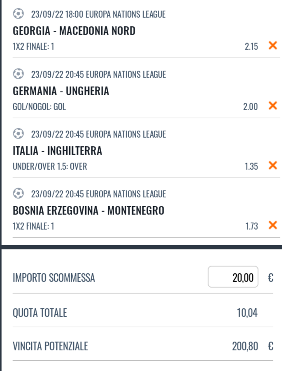Select the 2.15 odds value
The width and height of the screenshot is (282, 371).
coord(251,46)
